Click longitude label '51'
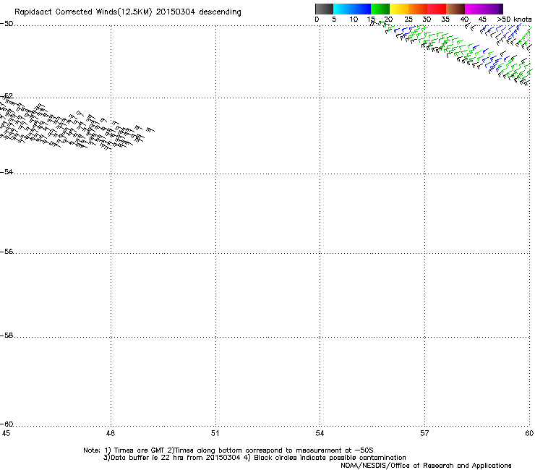This screenshot has height=470, width=535. pos(215,433)
